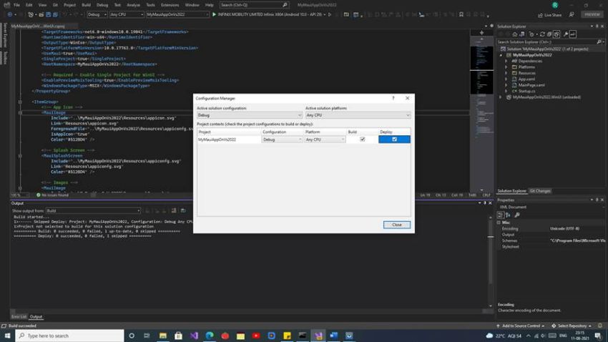
Task: Open Microsoft Edge from the taskbar
Action: (x=210, y=336)
